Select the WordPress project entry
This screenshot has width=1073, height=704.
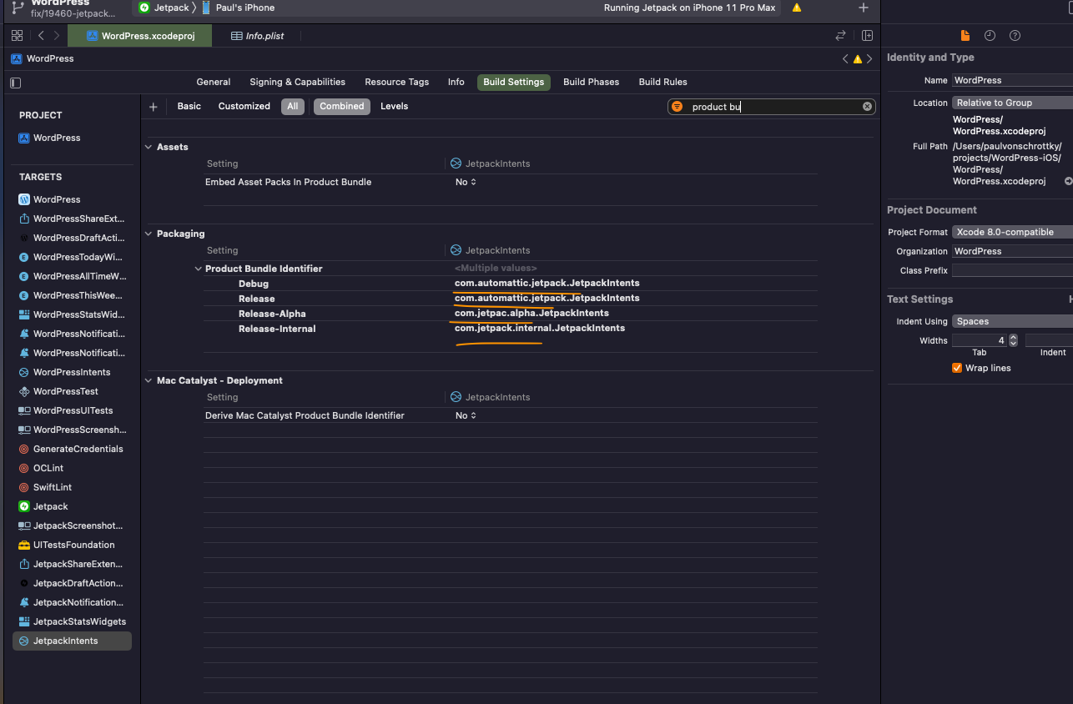tap(57, 138)
